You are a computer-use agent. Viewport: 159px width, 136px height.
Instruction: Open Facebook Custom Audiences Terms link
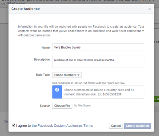pyautogui.click(x=65, y=126)
